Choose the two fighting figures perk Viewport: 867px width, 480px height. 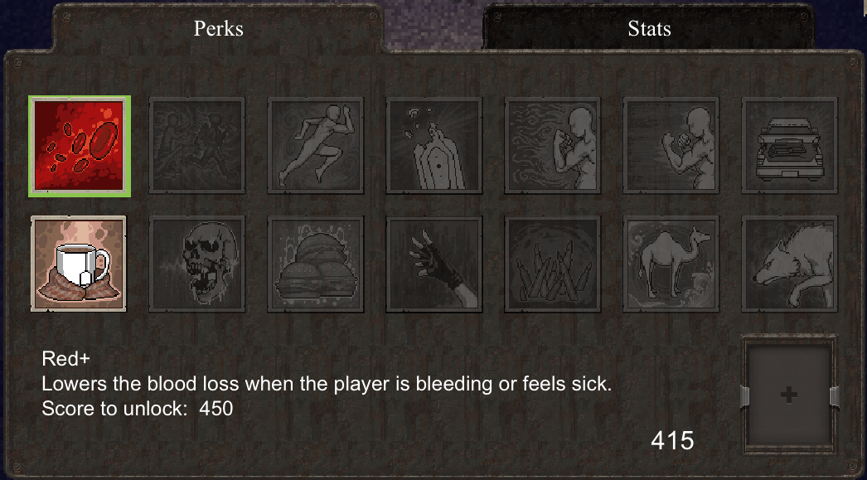[196, 146]
